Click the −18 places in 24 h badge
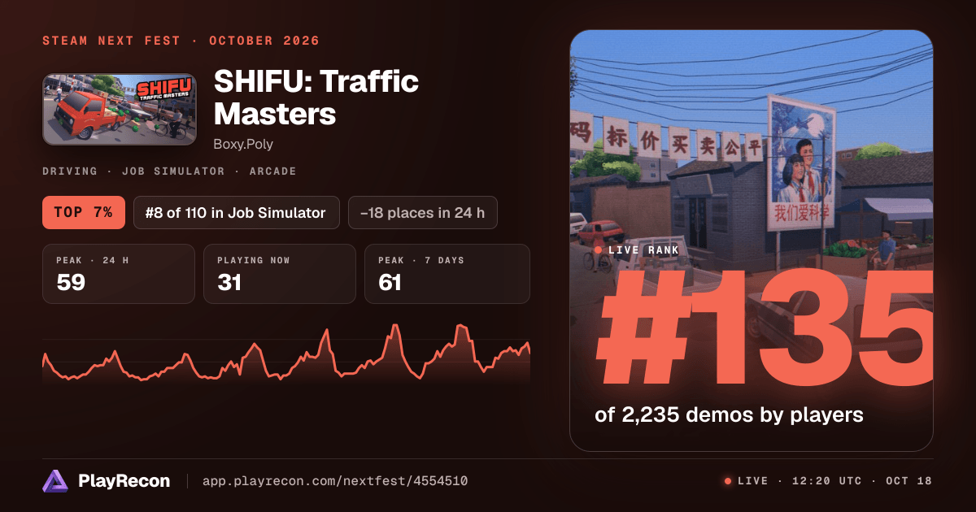976x512 pixels. [423, 213]
